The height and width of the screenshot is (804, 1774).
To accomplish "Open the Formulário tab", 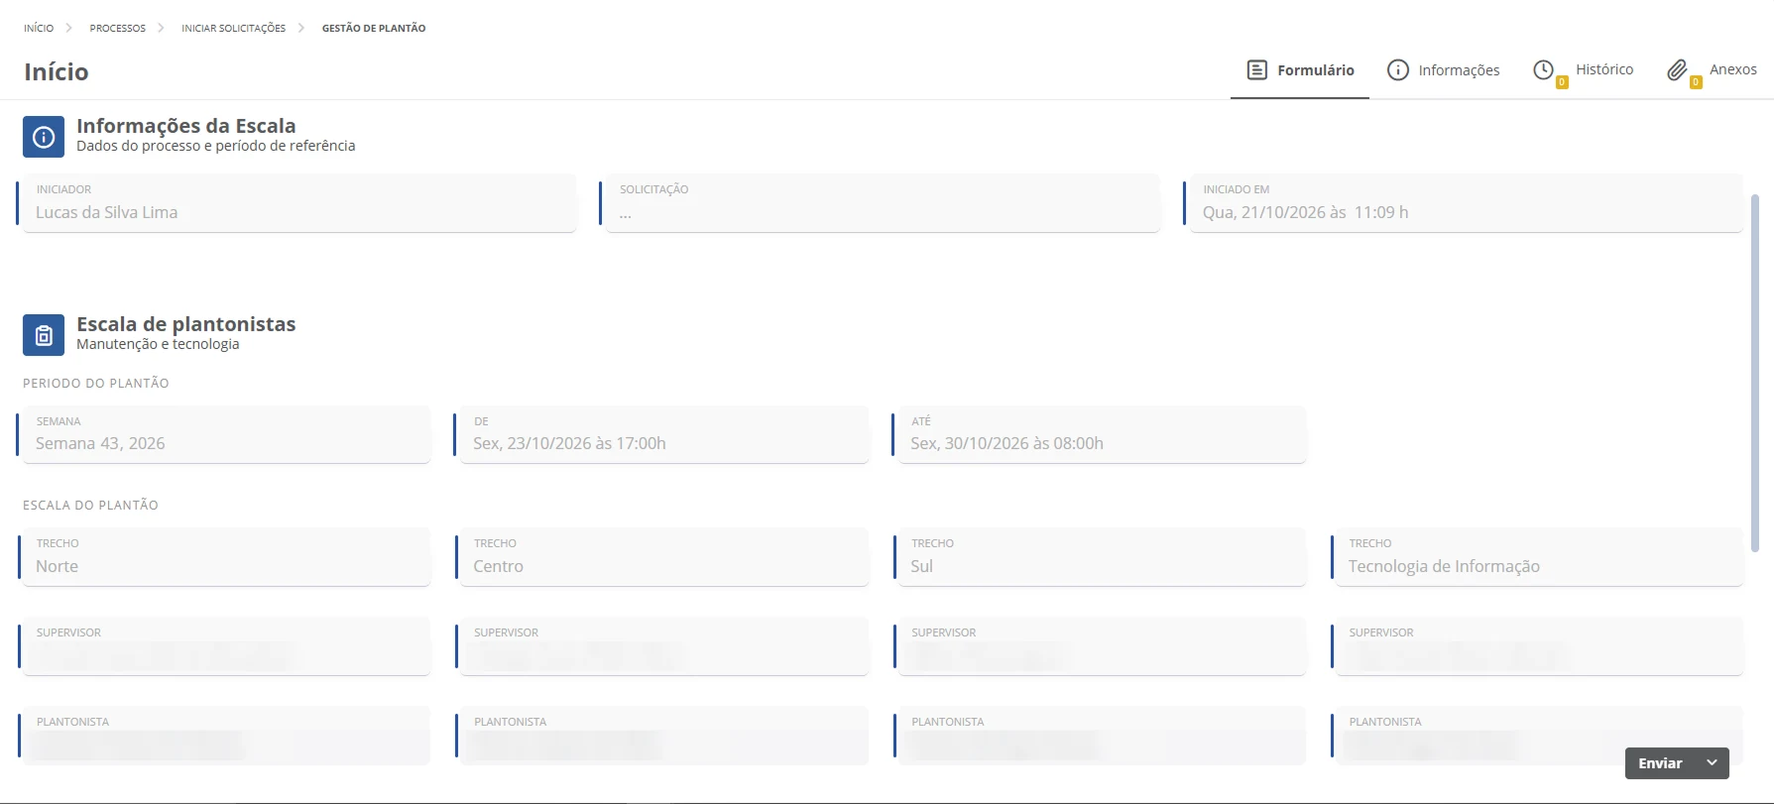I will click(x=1300, y=70).
